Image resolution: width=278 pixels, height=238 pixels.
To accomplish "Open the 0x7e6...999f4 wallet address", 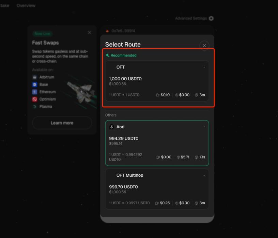I will pyautogui.click(x=123, y=31).
